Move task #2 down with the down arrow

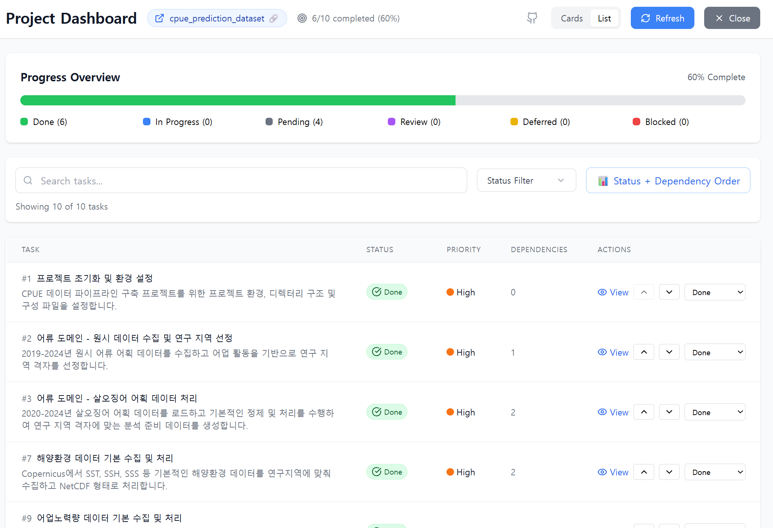point(669,352)
